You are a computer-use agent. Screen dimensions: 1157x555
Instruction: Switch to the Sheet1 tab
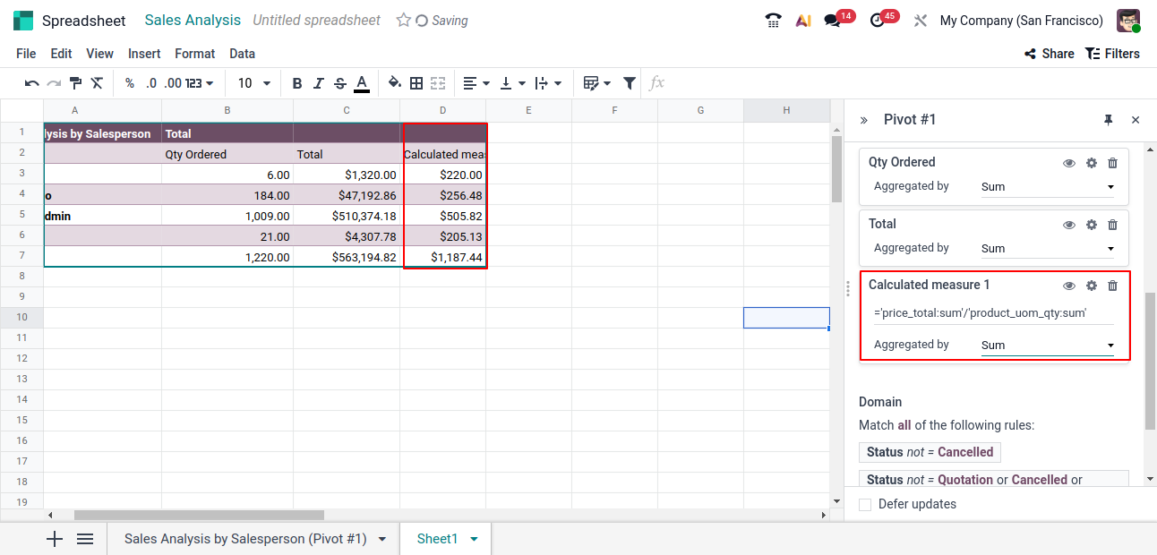(x=437, y=539)
